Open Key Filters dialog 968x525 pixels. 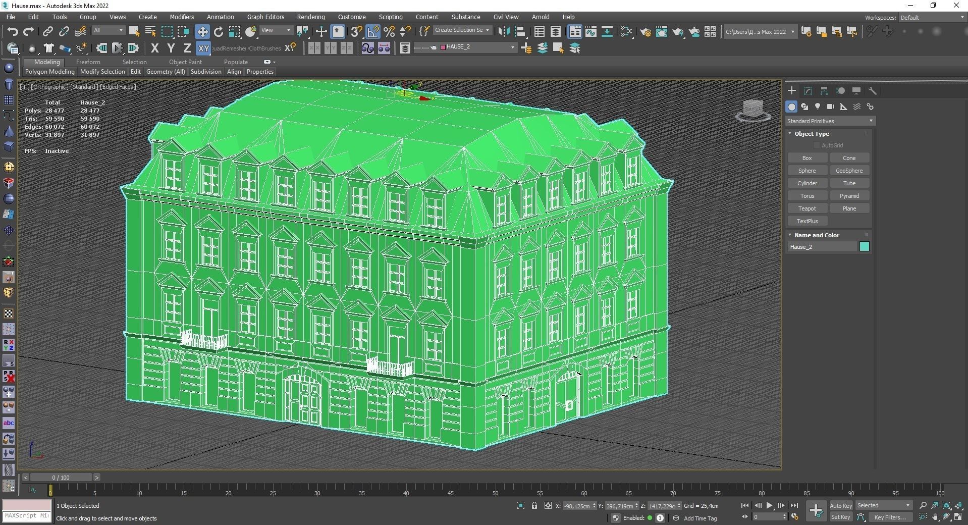click(x=890, y=517)
